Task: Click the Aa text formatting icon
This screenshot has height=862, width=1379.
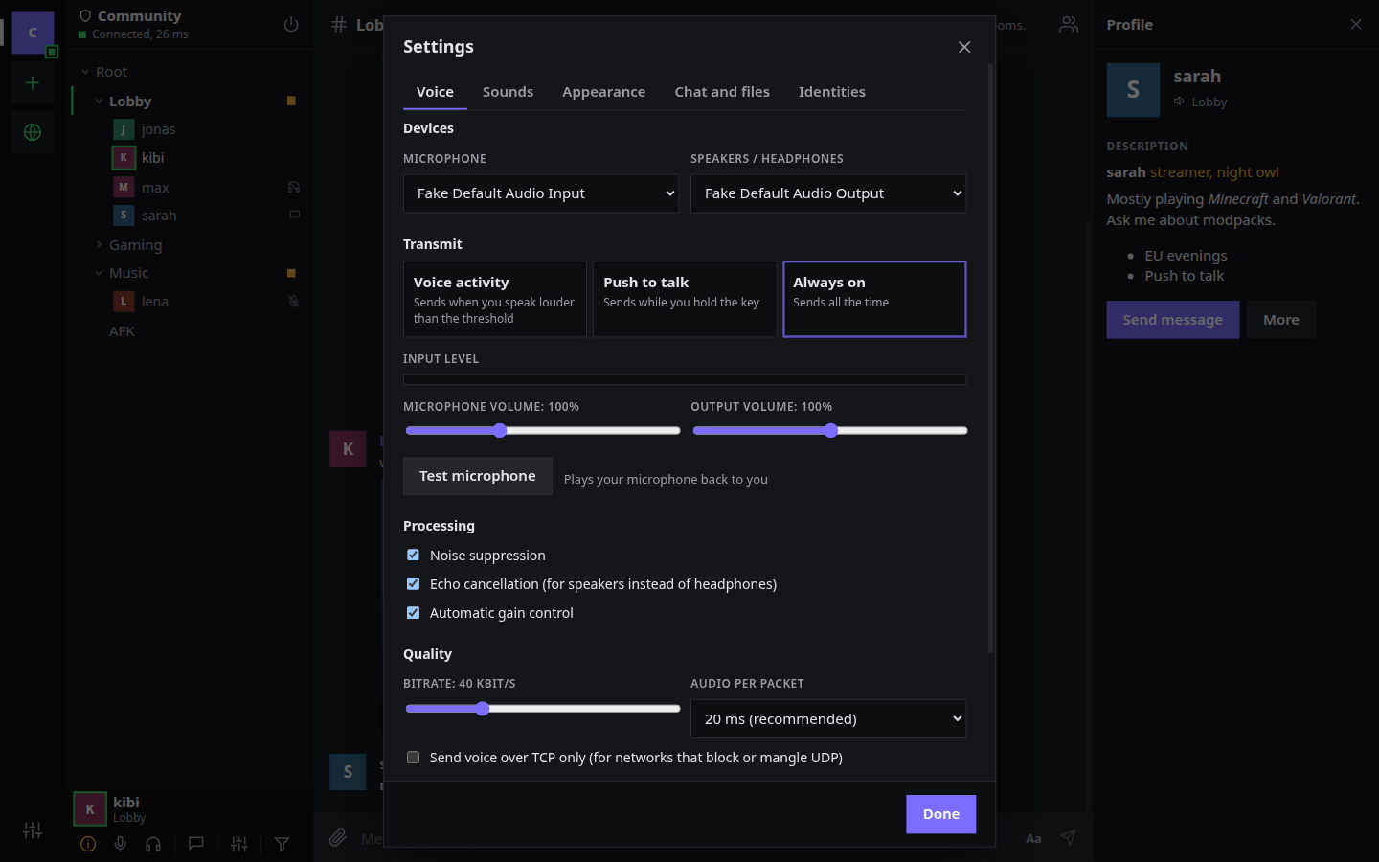Action: point(1033,839)
